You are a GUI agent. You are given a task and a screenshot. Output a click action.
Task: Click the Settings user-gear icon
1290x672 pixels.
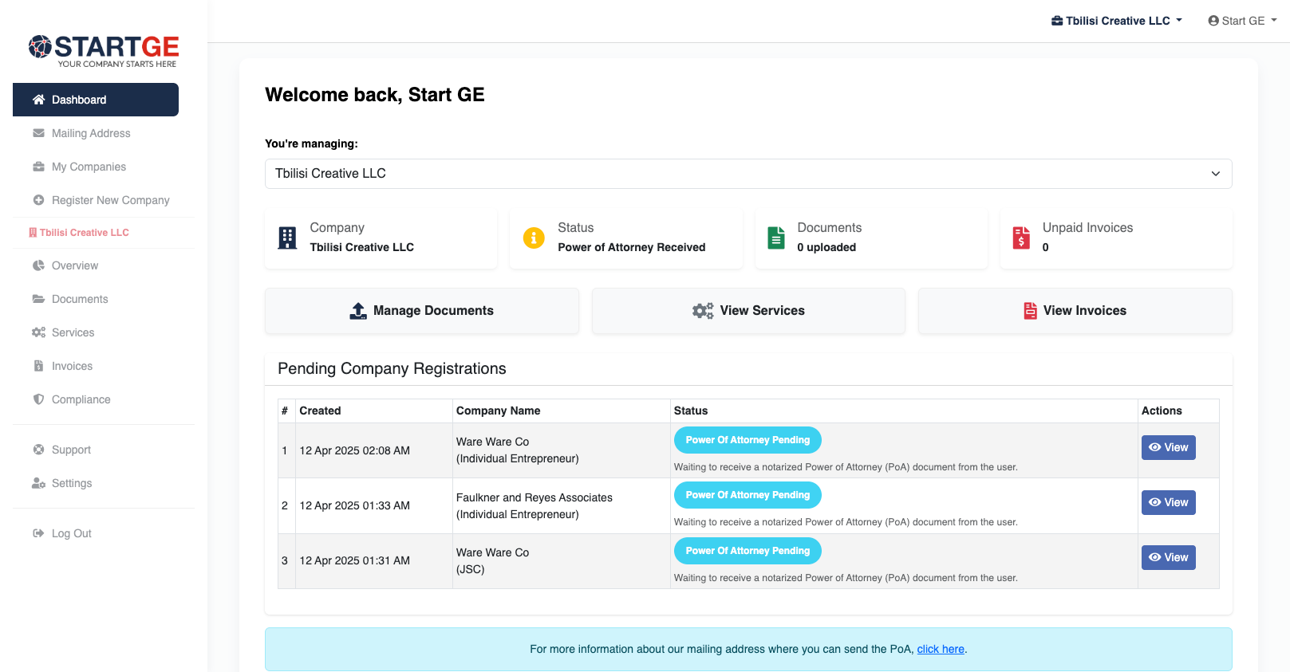[38, 483]
